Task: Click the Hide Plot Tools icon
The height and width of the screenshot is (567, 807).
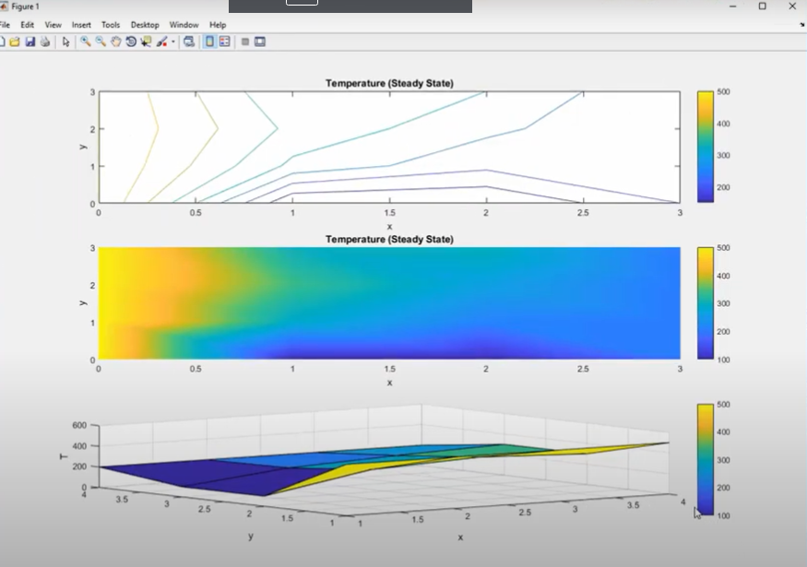Action: pyautogui.click(x=244, y=41)
